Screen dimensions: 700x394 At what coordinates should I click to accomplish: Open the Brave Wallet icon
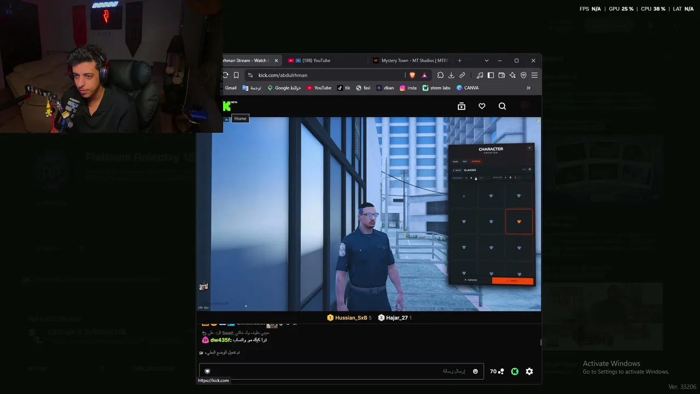501,75
